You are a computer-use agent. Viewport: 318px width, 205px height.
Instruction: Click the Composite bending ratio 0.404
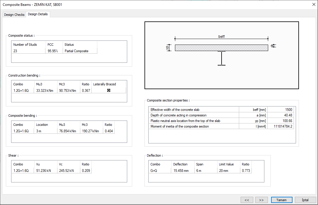pyautogui.click(x=108, y=131)
